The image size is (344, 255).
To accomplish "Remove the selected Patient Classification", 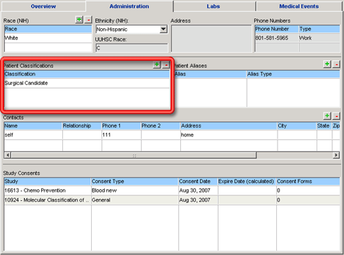I will [166, 65].
